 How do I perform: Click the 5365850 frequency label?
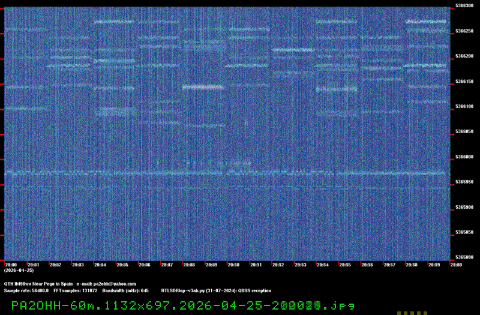[464, 232]
